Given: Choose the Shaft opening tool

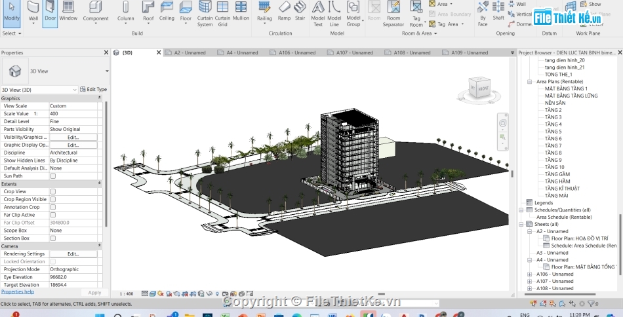Looking at the screenshot, I should (498, 11).
